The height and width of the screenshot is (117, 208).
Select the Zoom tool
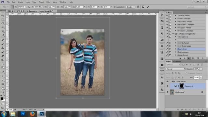click(3, 92)
